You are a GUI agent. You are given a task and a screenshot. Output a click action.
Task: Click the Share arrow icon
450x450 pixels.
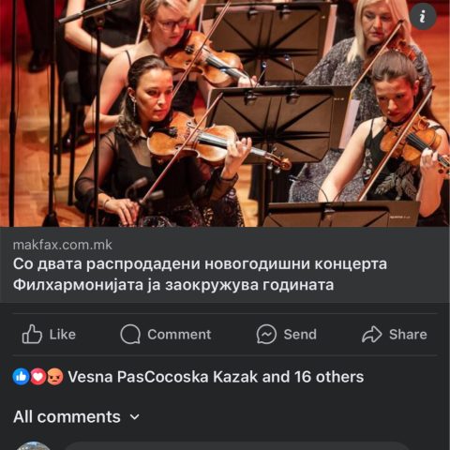click(371, 335)
